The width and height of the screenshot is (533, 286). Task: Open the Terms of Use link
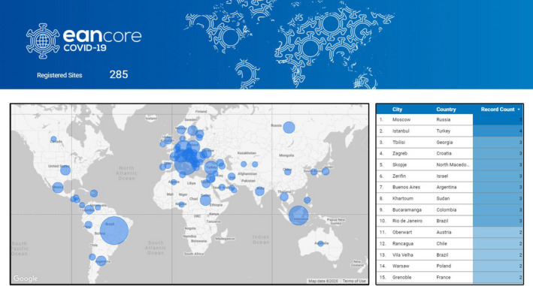pos(354,281)
